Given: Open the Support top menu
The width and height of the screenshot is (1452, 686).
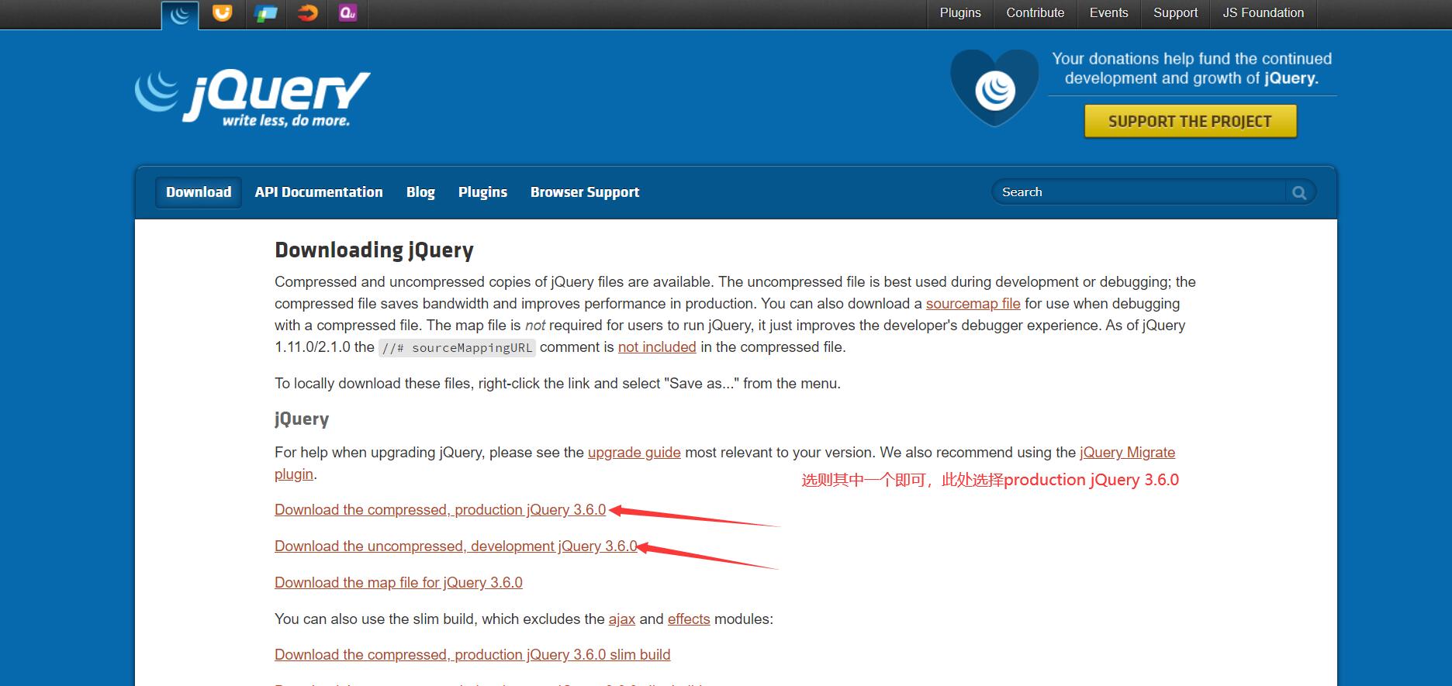Looking at the screenshot, I should 1175,13.
